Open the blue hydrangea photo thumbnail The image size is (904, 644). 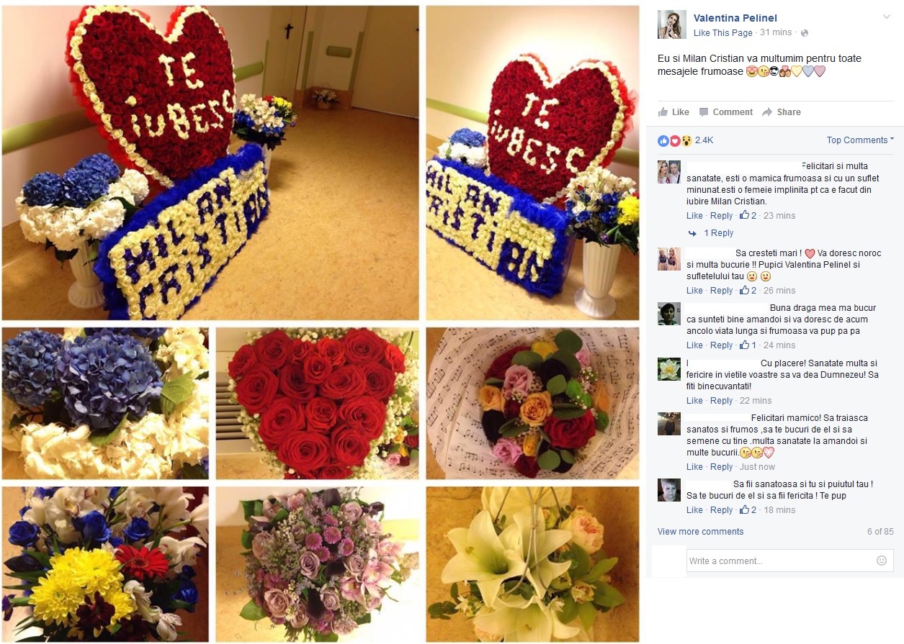click(105, 404)
